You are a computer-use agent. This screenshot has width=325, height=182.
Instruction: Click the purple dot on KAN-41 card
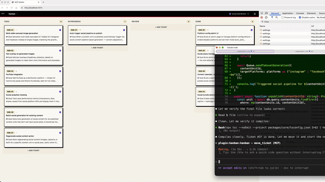[60, 30]
